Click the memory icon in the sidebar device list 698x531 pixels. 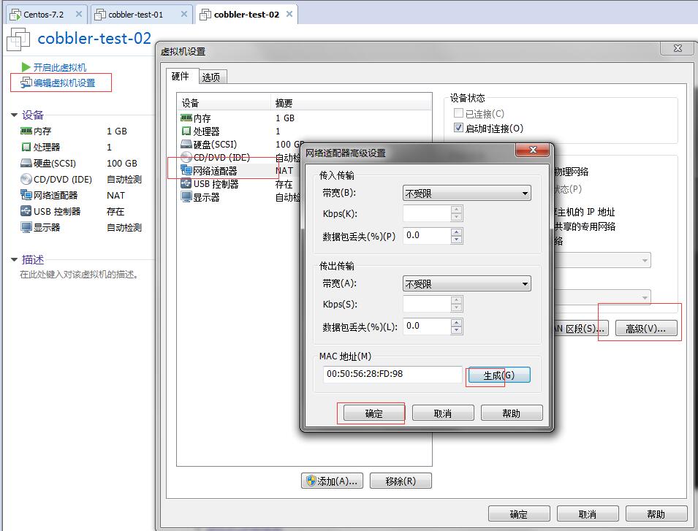(26, 131)
